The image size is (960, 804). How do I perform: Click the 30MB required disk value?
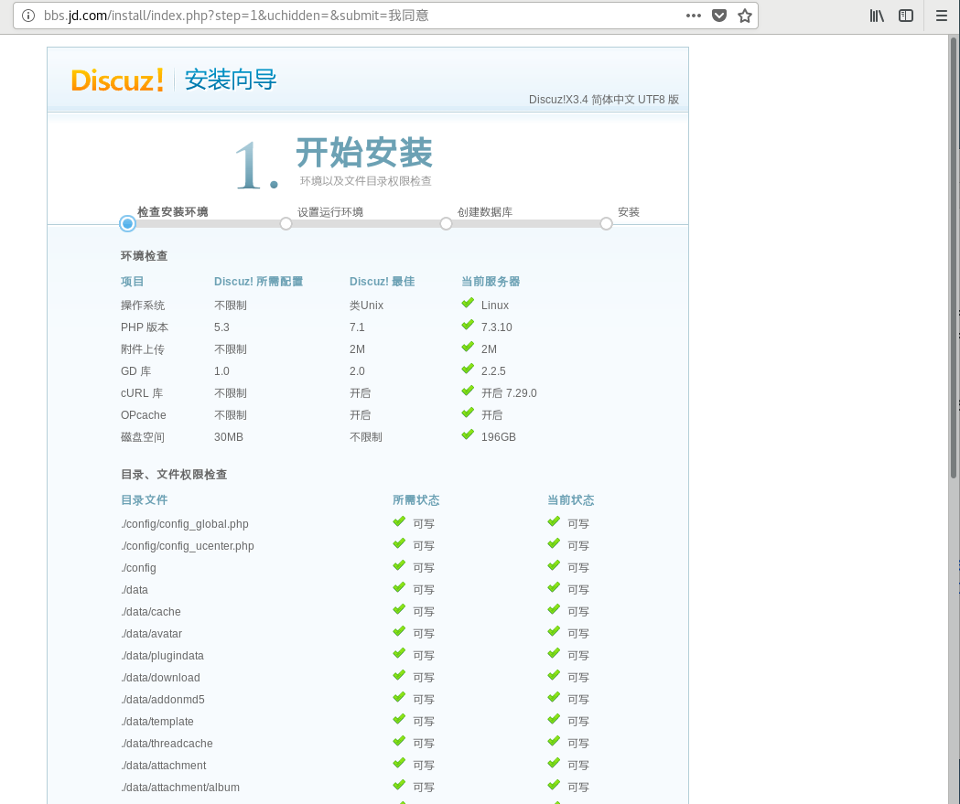pos(229,437)
